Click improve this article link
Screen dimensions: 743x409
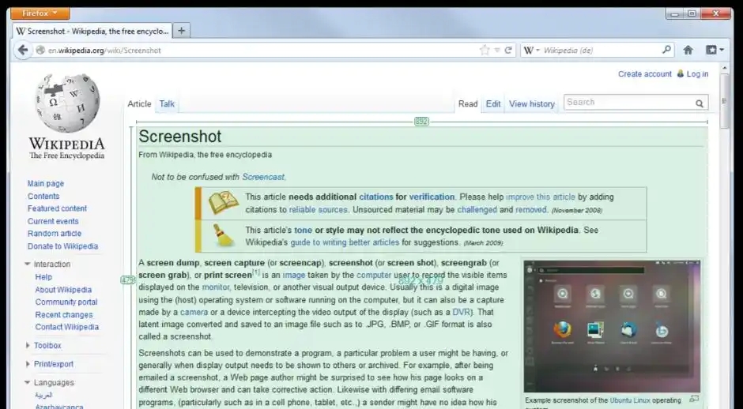[540, 197]
